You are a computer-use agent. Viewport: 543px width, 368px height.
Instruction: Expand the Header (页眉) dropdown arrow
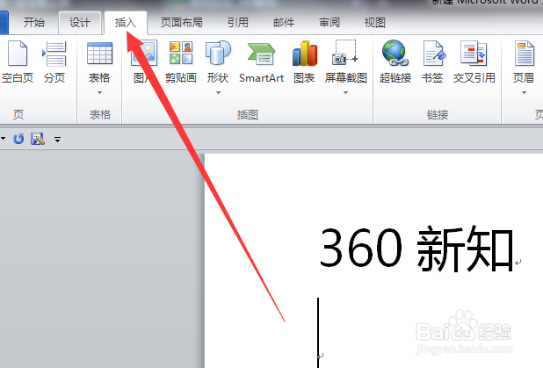524,92
